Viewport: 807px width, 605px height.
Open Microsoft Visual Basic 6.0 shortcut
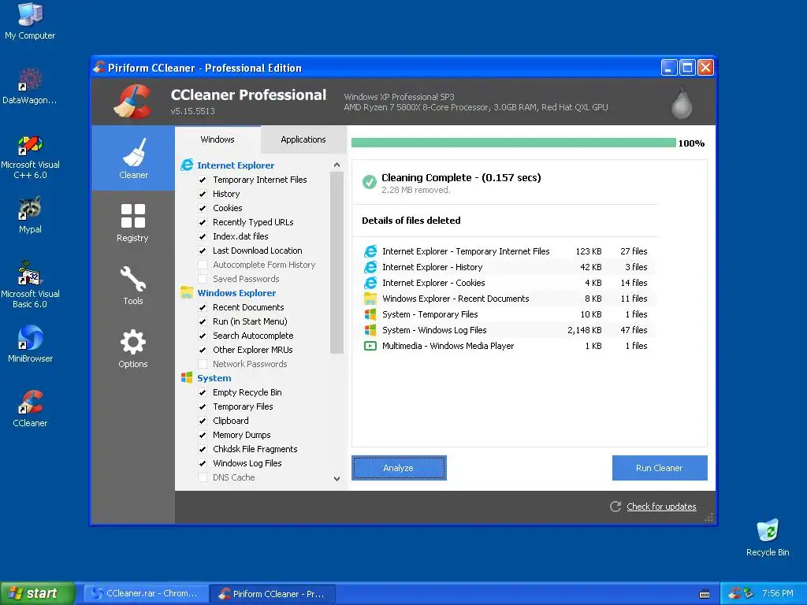pos(30,285)
